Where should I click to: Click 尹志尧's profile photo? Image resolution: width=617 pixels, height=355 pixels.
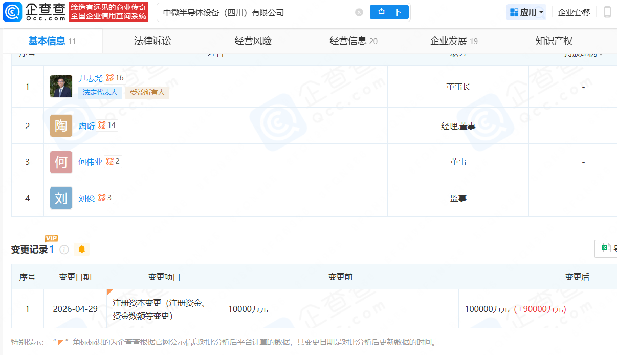pyautogui.click(x=61, y=87)
